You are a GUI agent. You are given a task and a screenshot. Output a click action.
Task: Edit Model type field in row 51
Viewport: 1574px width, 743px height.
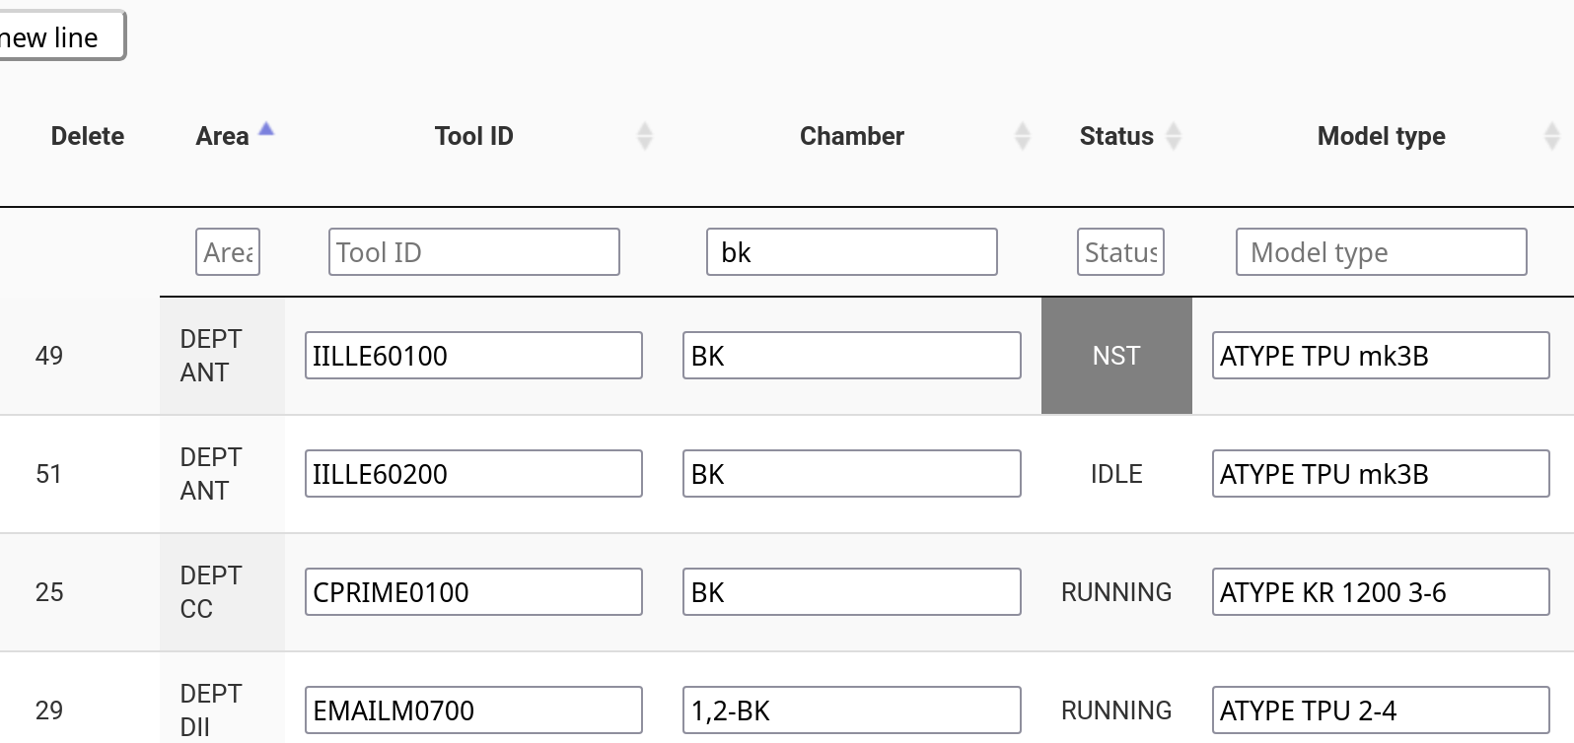[1381, 474]
